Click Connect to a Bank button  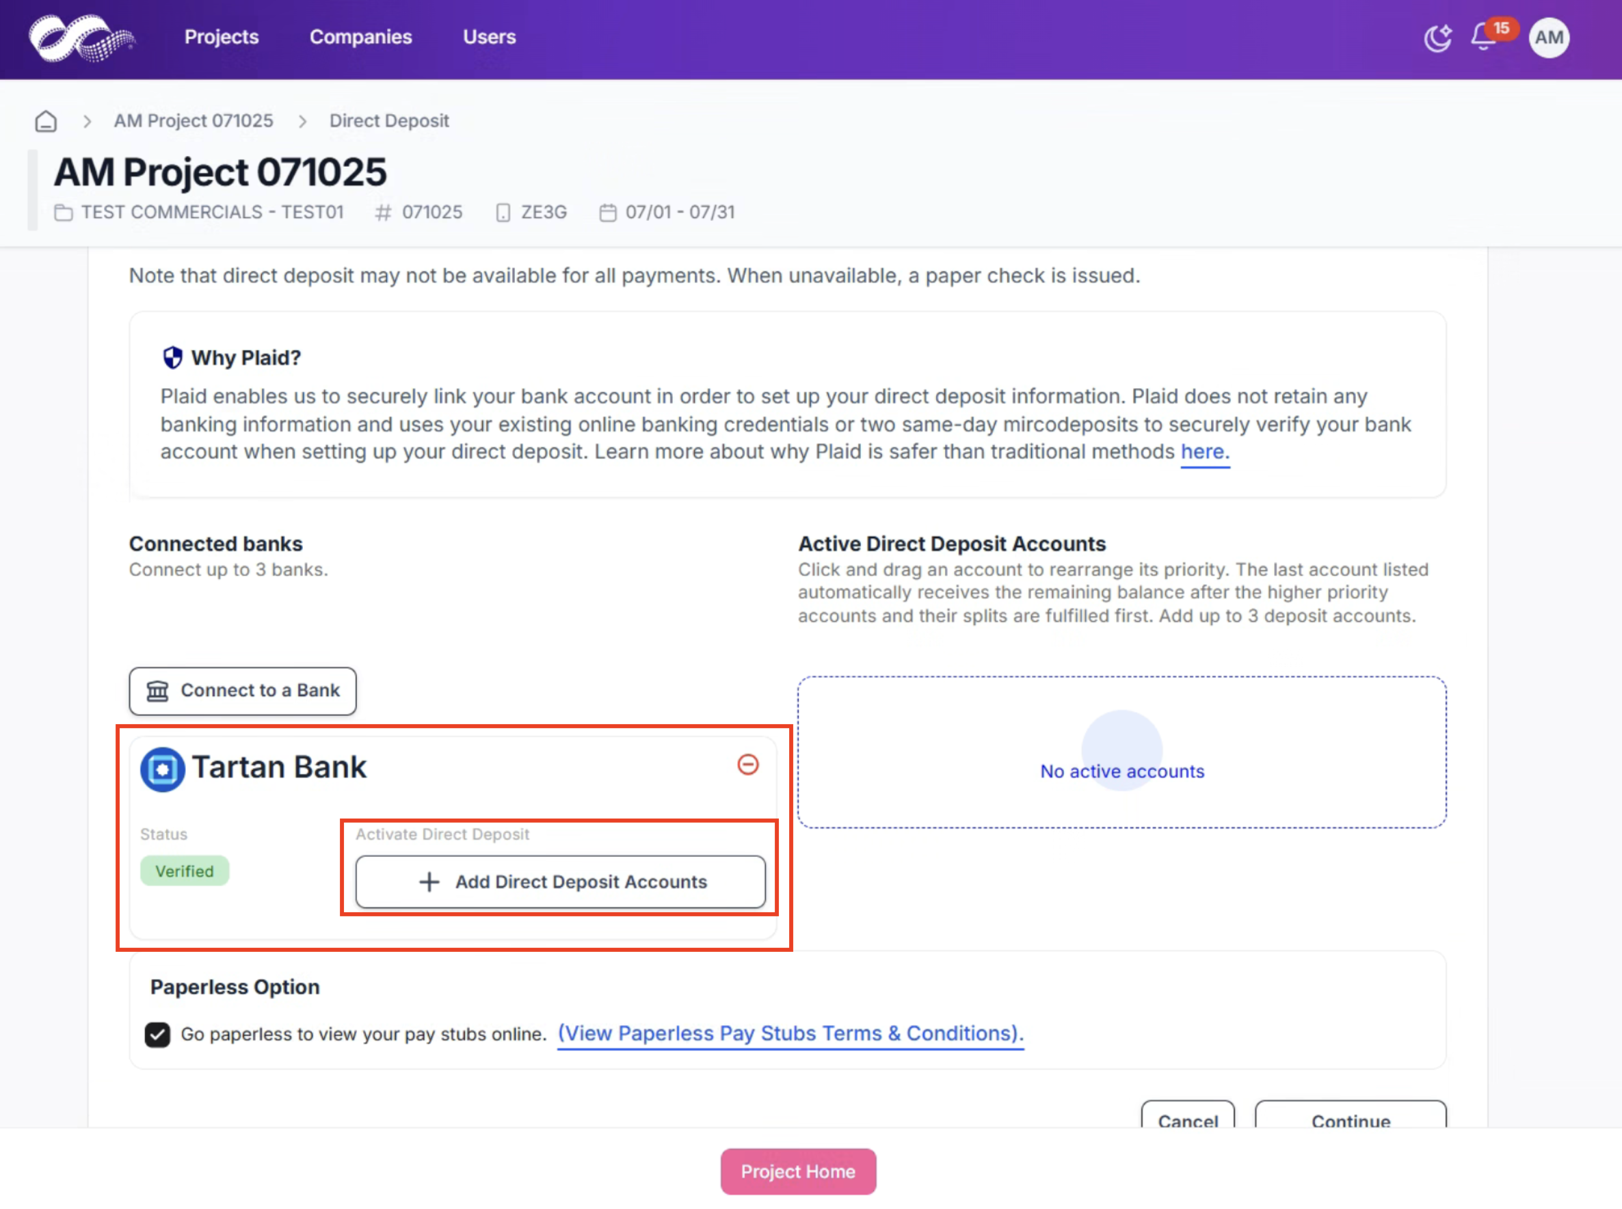[x=243, y=690]
